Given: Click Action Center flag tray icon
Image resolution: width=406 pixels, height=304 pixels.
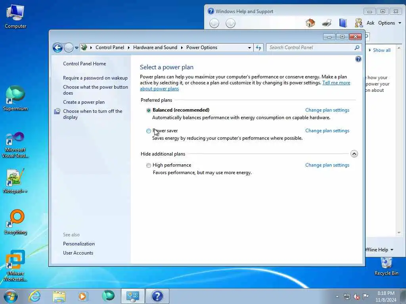Looking at the screenshot, I should (x=366, y=296).
